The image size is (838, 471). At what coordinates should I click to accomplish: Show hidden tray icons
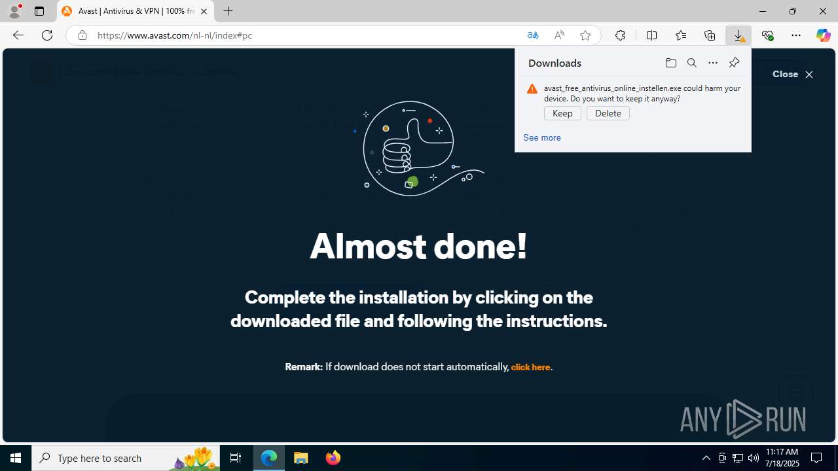point(706,458)
